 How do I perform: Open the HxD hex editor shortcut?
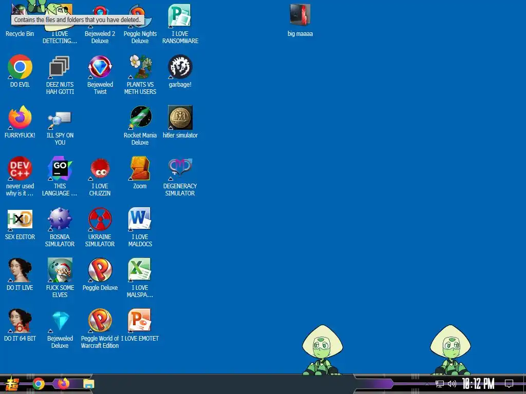tap(20, 224)
